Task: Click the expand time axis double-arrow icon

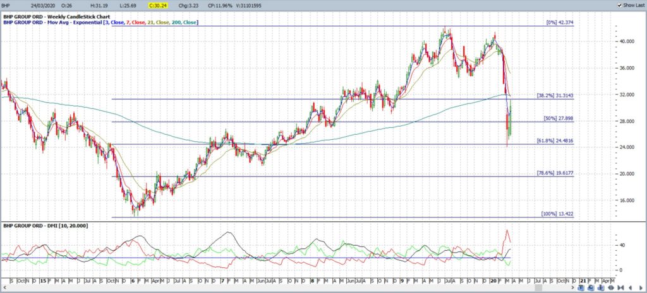Action: 611,288
